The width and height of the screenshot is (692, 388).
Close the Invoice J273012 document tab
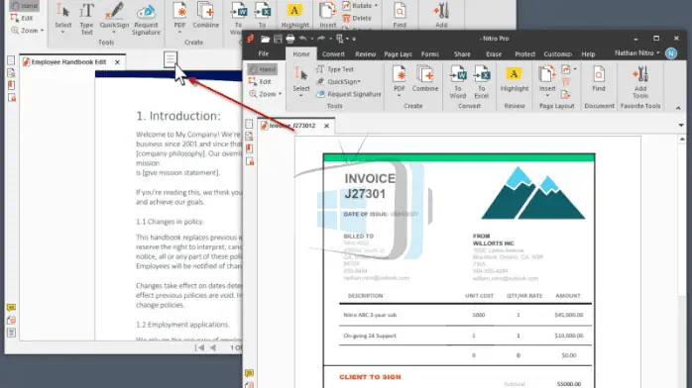click(x=326, y=126)
